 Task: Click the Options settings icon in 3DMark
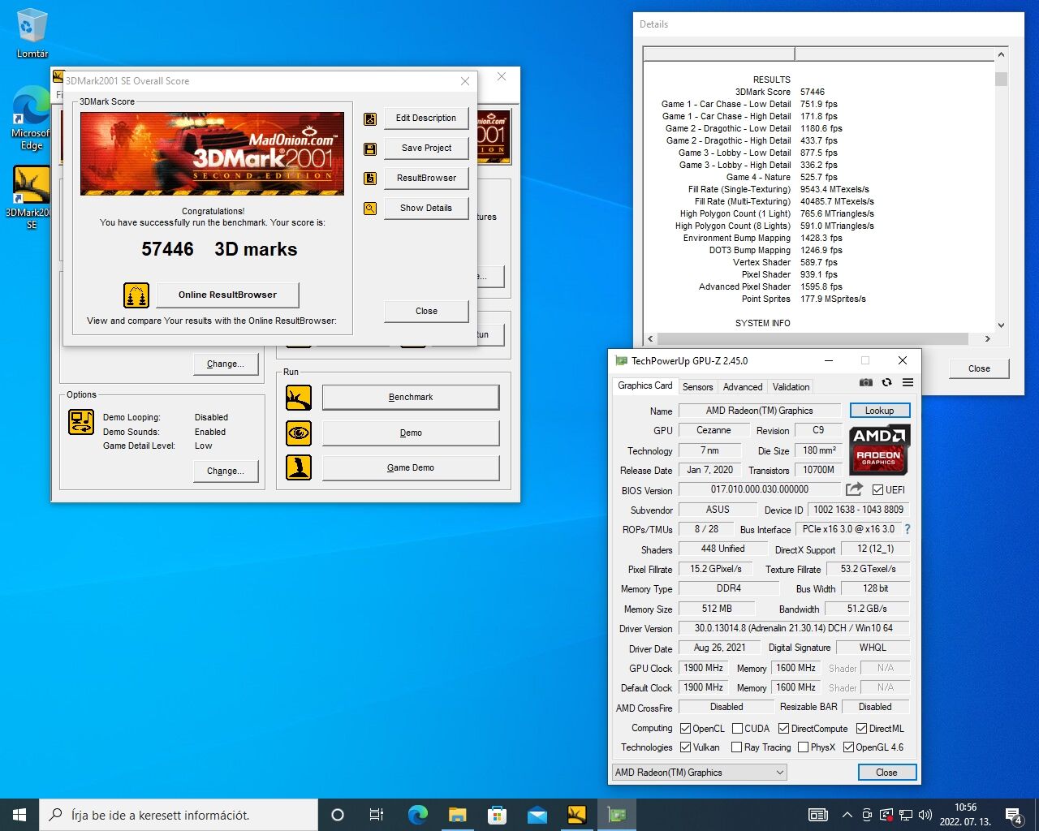tap(81, 422)
